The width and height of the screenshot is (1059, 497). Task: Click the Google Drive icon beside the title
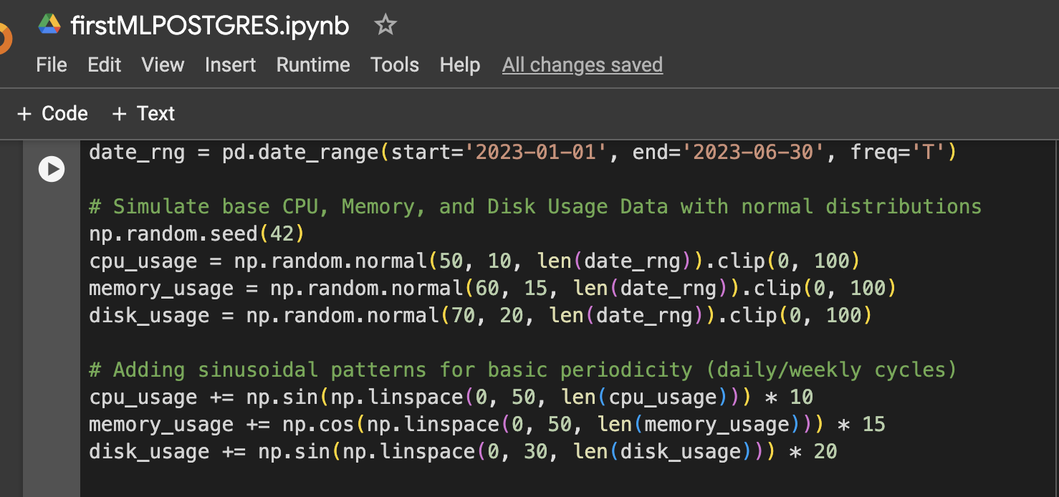coord(49,26)
